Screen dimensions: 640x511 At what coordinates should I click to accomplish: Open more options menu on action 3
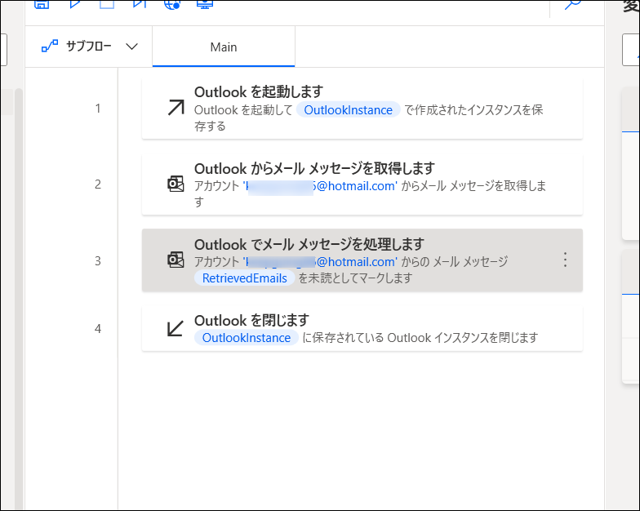(x=565, y=260)
